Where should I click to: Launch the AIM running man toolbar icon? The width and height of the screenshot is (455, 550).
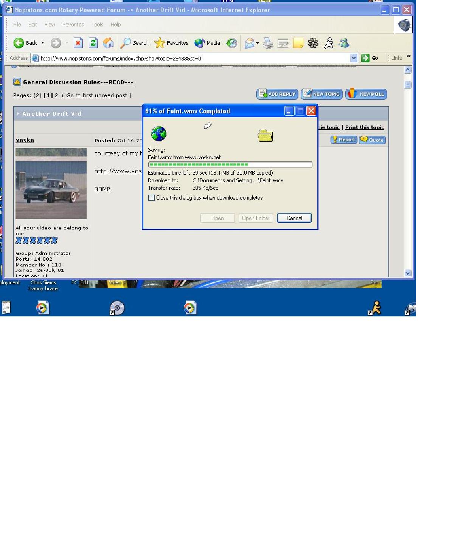[328, 43]
